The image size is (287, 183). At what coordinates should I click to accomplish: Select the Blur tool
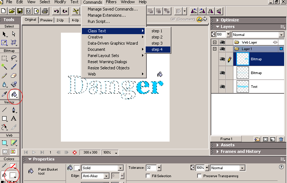[x=4, y=84]
